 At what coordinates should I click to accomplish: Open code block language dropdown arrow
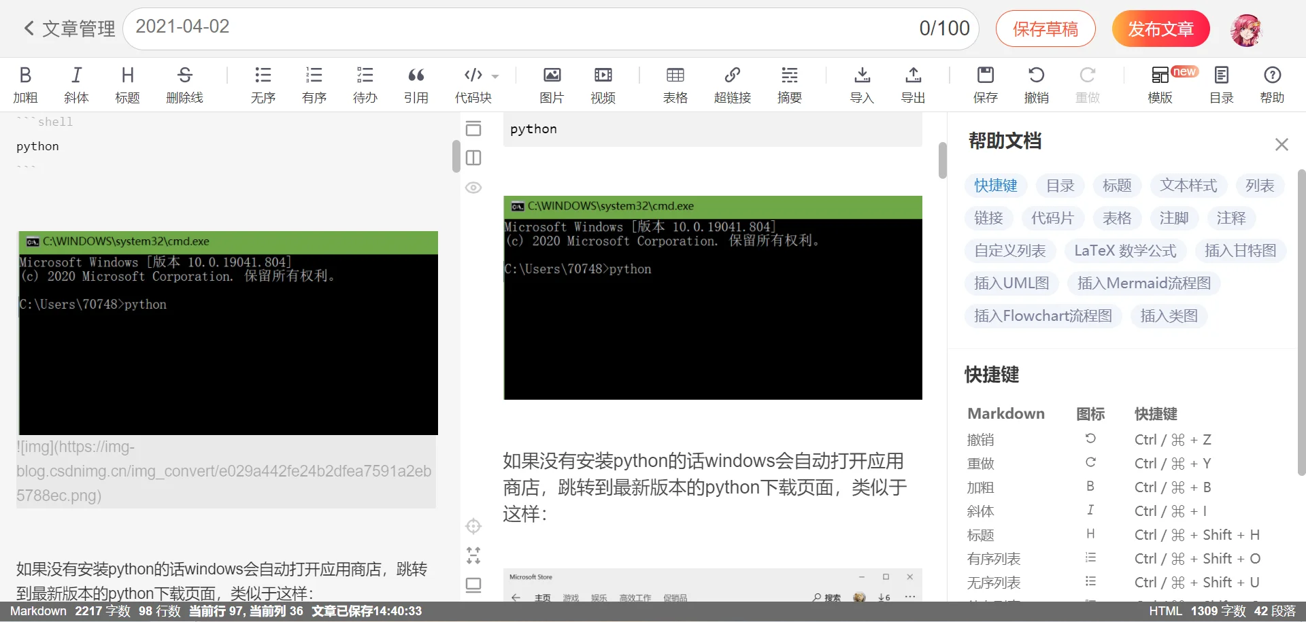(495, 76)
